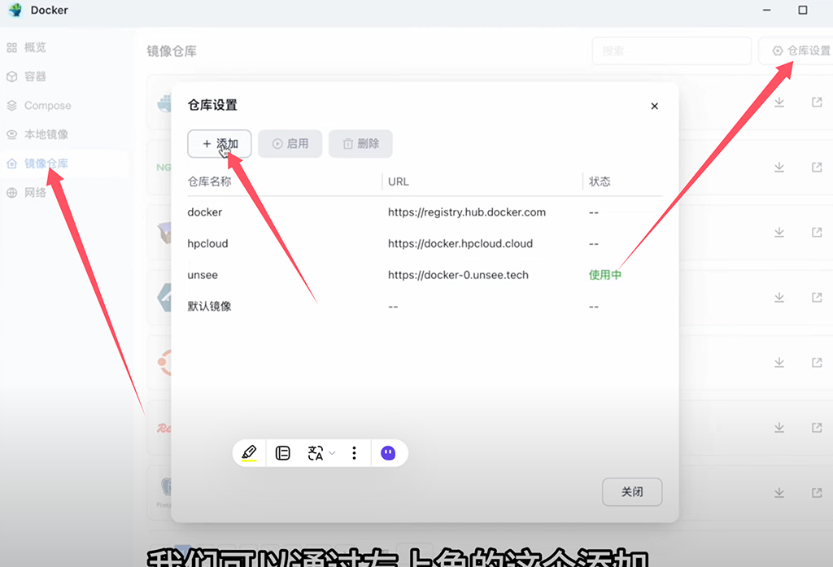The height and width of the screenshot is (567, 833).
Task: Open external link for Redis image
Action: pyautogui.click(x=817, y=427)
